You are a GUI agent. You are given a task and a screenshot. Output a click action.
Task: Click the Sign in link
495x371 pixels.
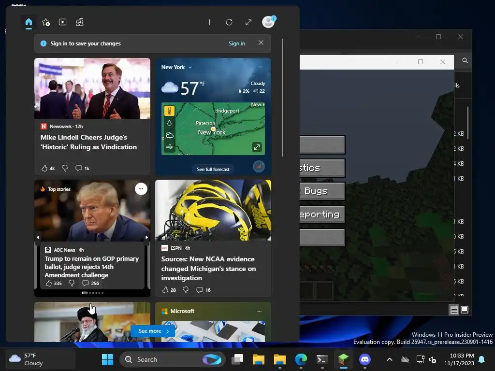237,43
